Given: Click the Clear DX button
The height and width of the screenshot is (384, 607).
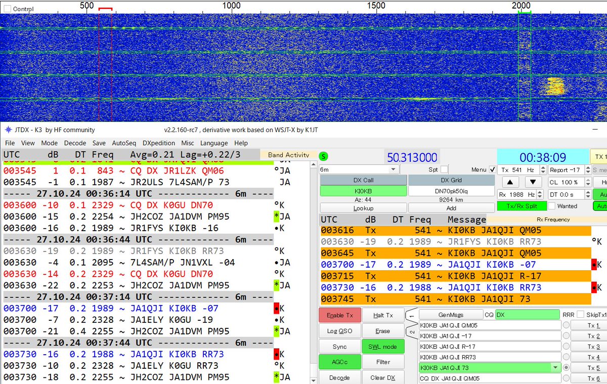Looking at the screenshot, I should pyautogui.click(x=383, y=377).
